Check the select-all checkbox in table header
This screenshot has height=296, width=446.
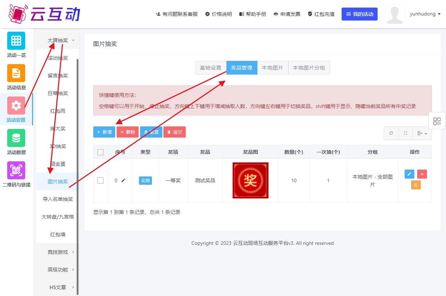tap(100, 152)
